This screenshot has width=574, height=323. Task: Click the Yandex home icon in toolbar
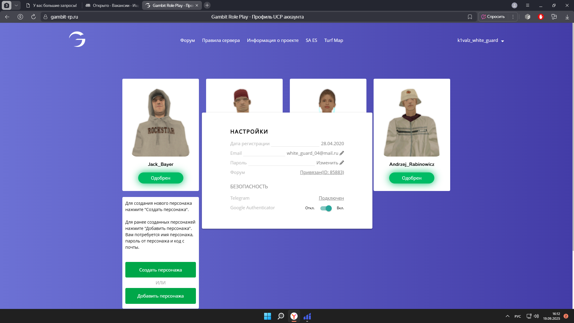click(x=20, y=17)
